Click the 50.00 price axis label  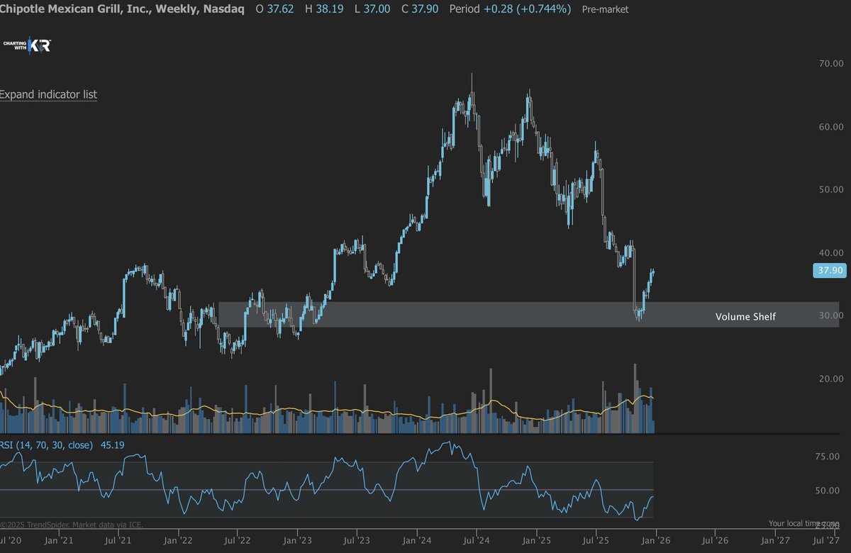click(830, 189)
